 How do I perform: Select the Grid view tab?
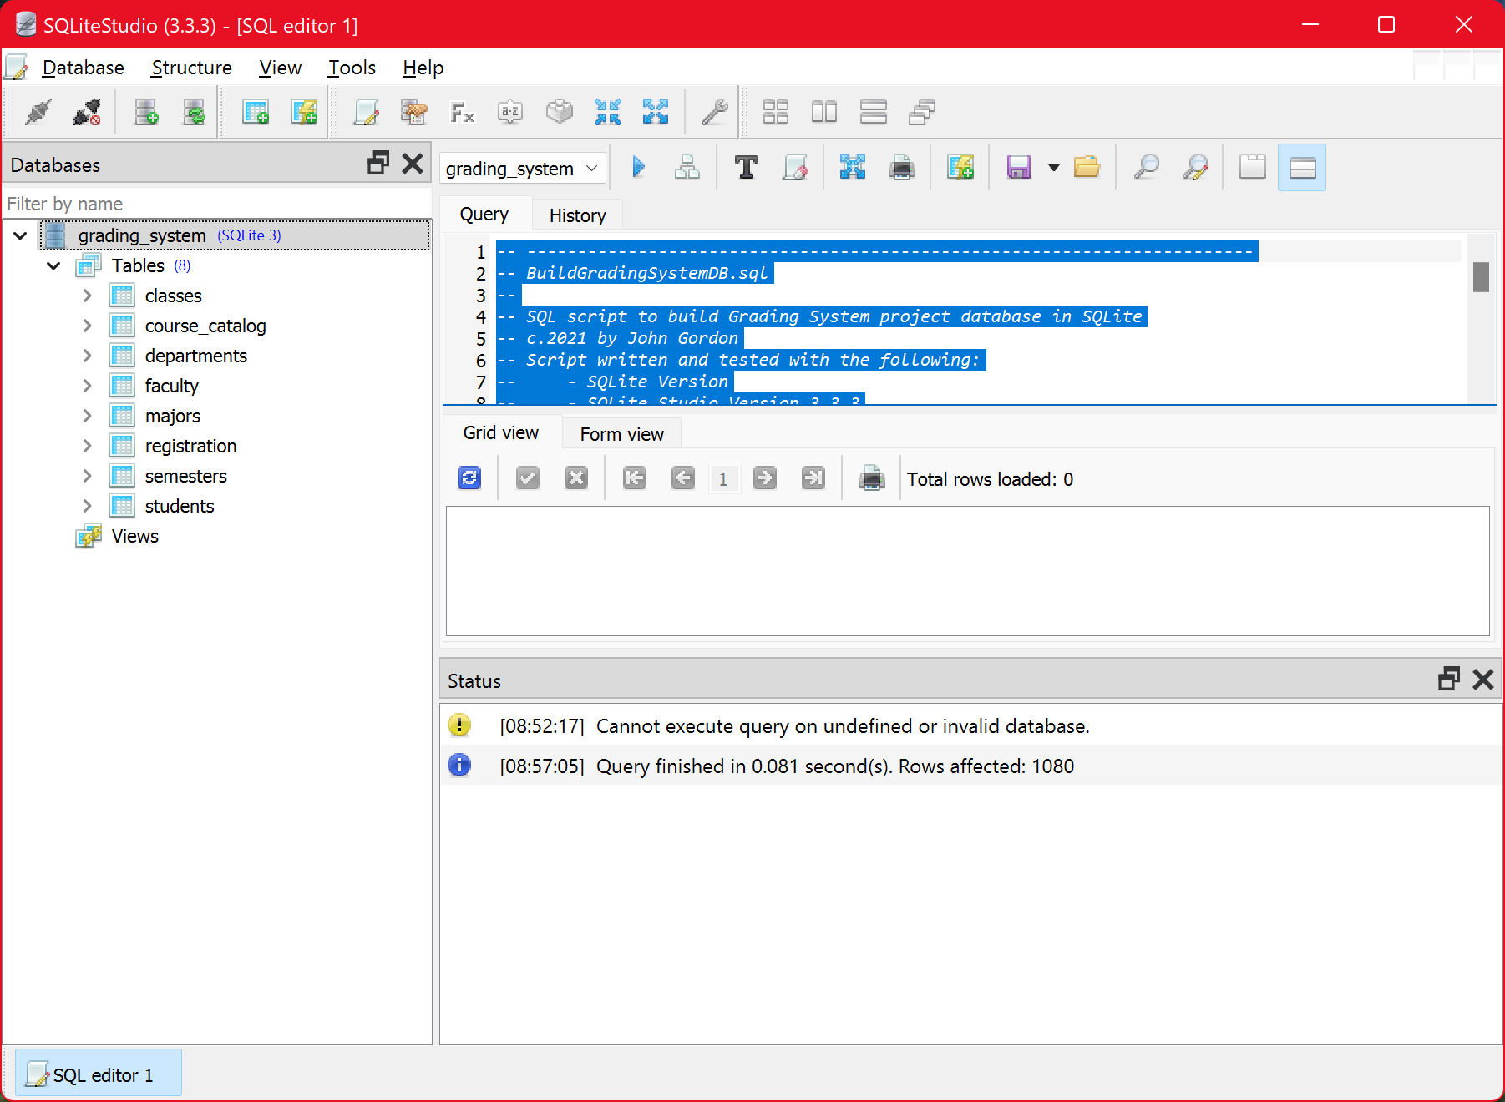tap(500, 432)
